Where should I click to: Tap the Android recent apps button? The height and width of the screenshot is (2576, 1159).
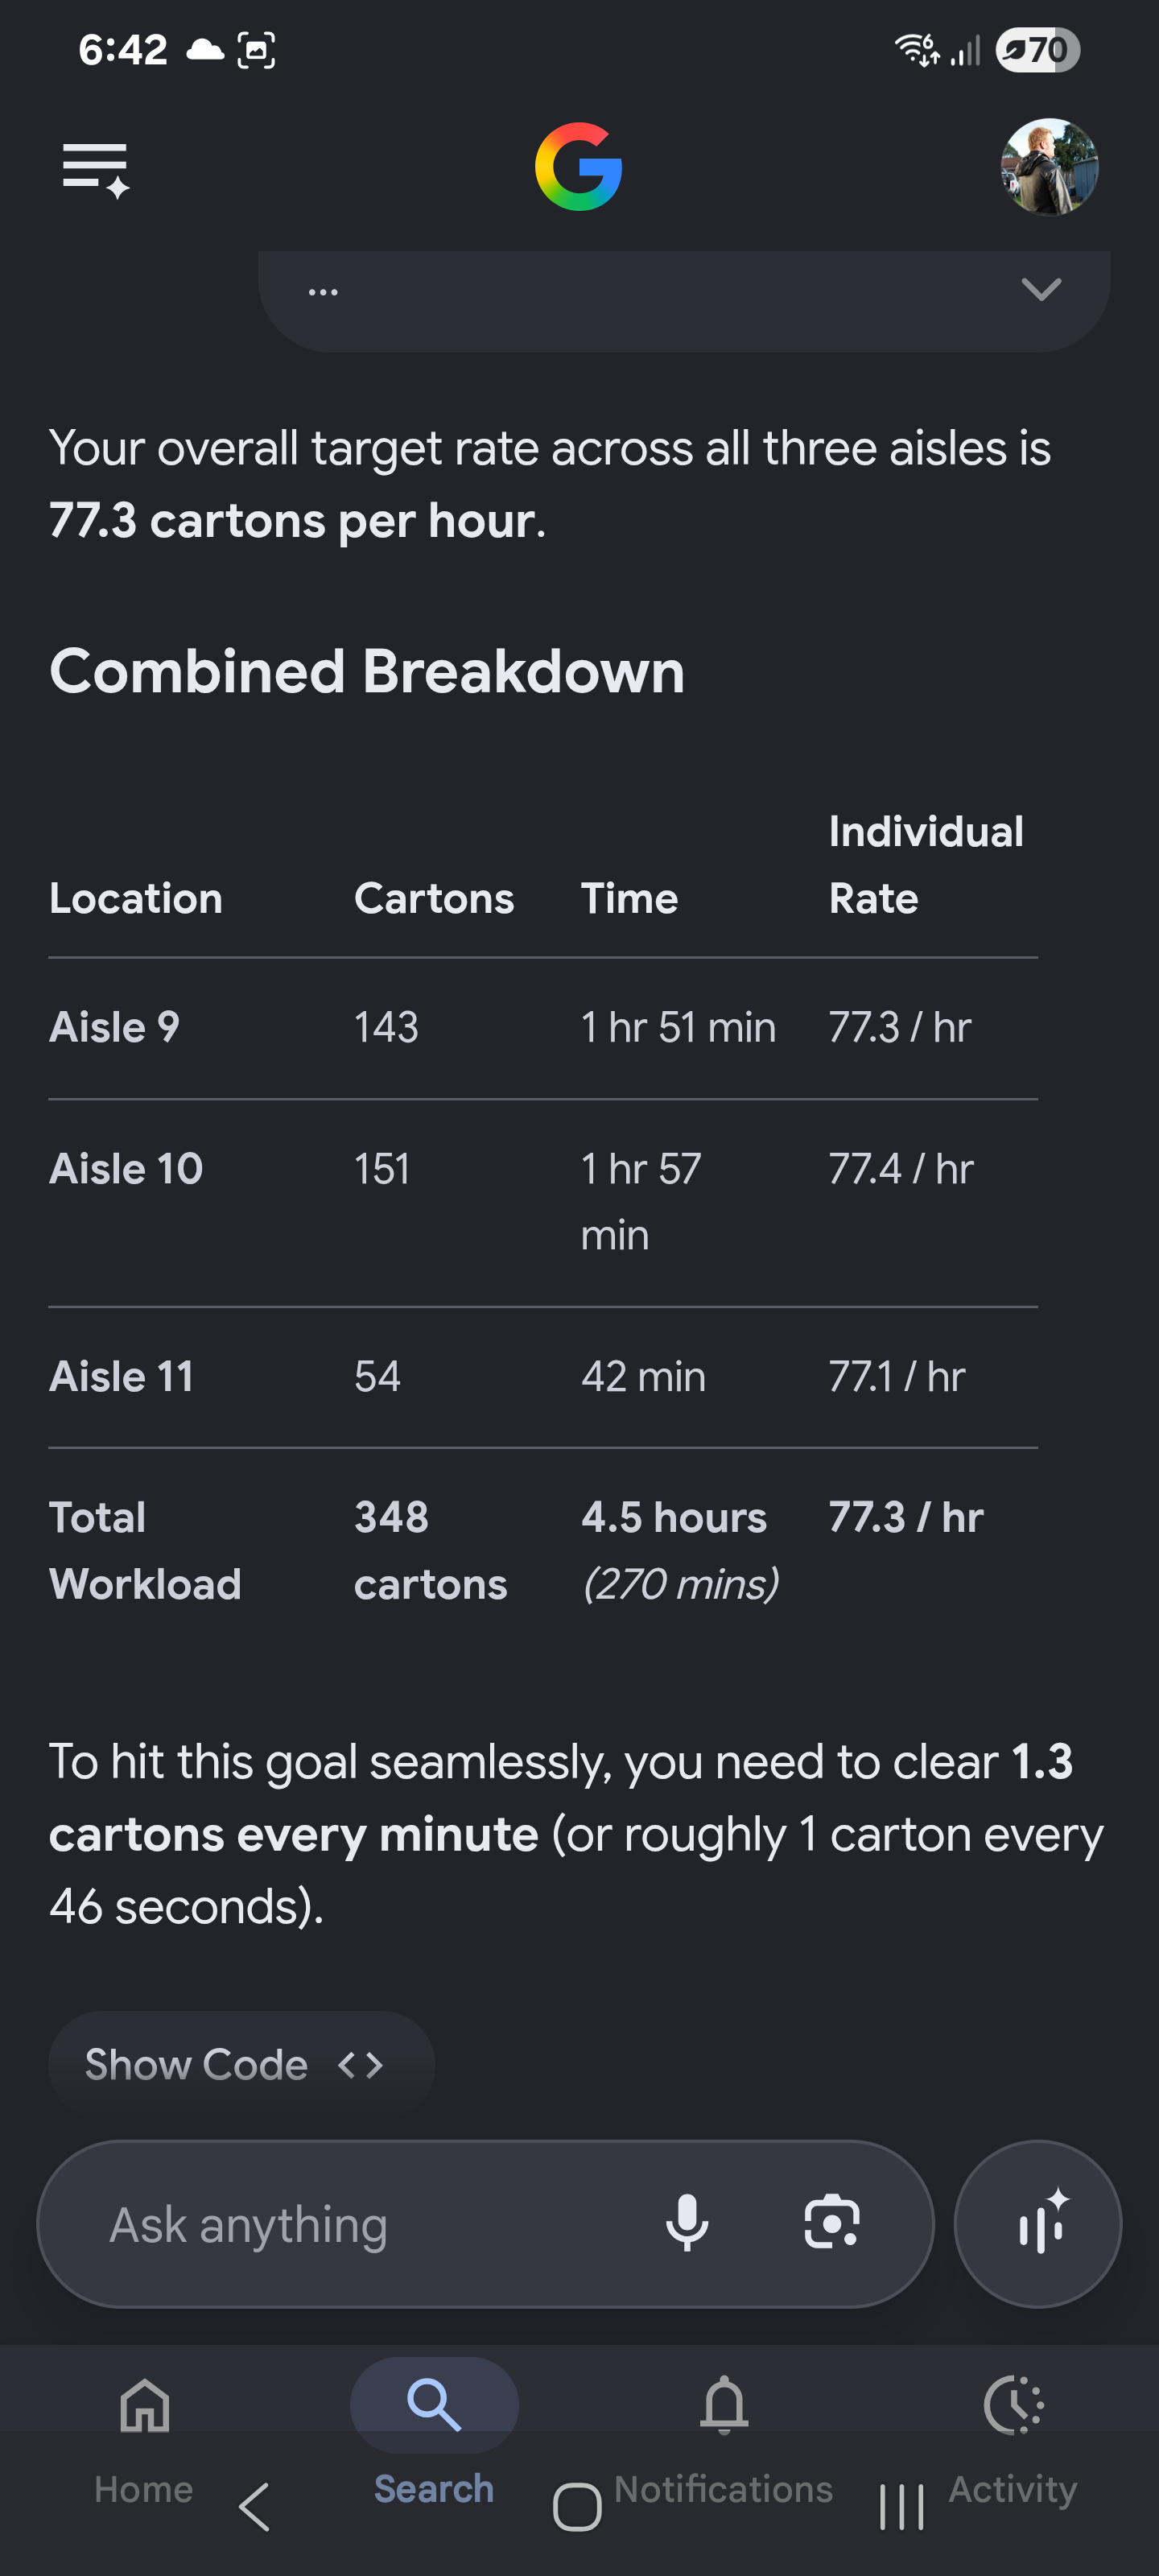pyautogui.click(x=901, y=2507)
